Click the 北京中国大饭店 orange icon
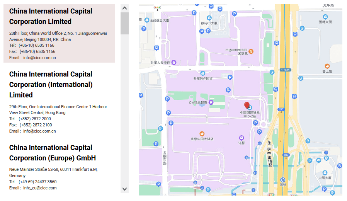The height and width of the screenshot is (201, 347). (202, 134)
